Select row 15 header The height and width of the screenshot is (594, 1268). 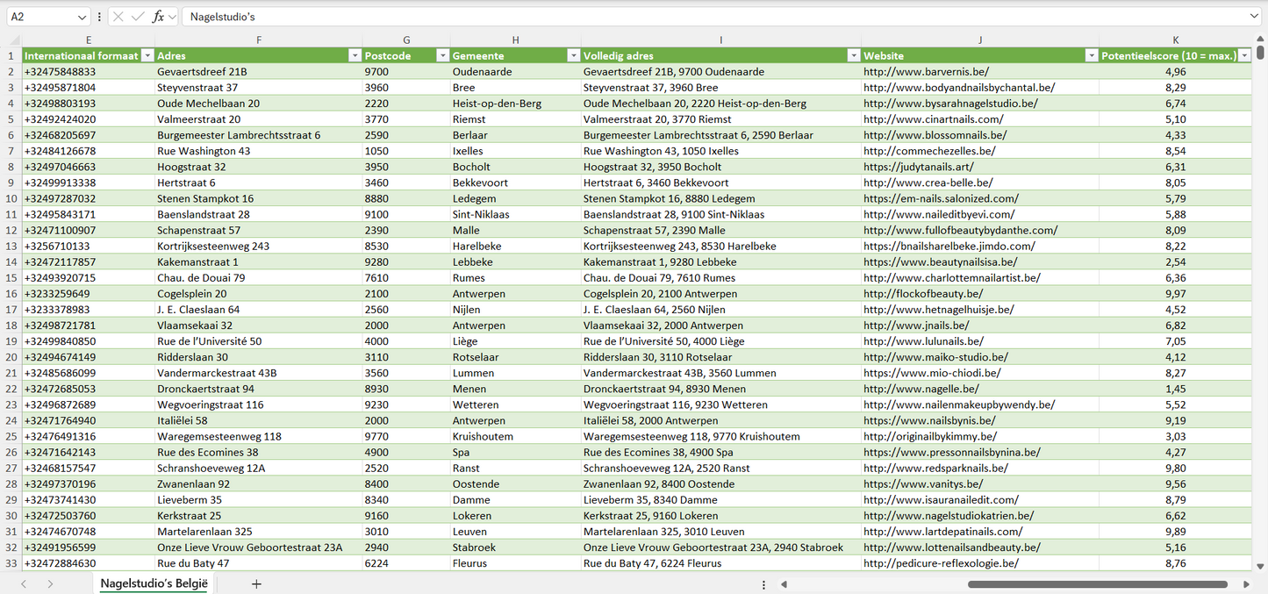(11, 278)
